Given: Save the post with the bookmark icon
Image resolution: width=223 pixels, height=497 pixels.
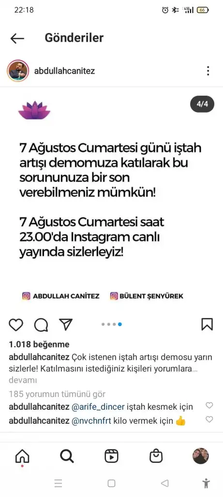Looking at the screenshot, I should pos(207,324).
